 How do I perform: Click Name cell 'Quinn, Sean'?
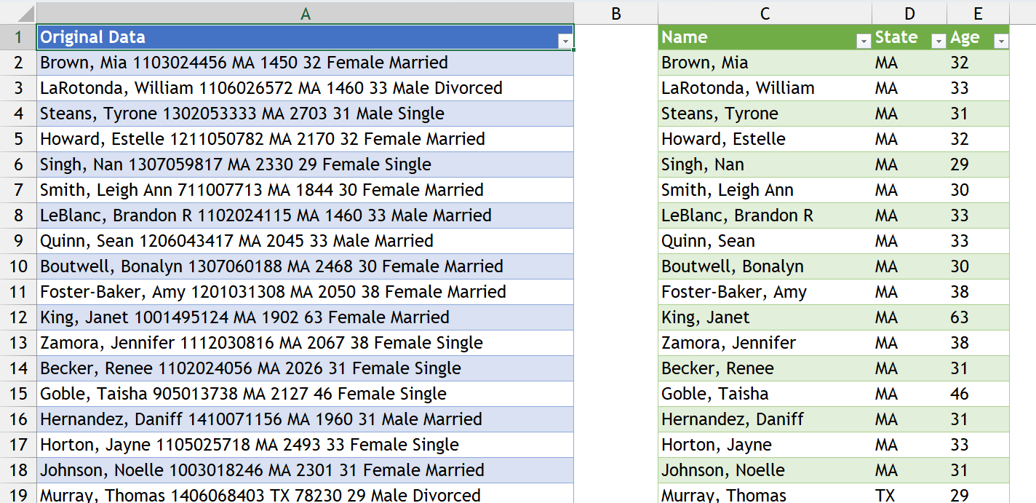click(x=765, y=241)
